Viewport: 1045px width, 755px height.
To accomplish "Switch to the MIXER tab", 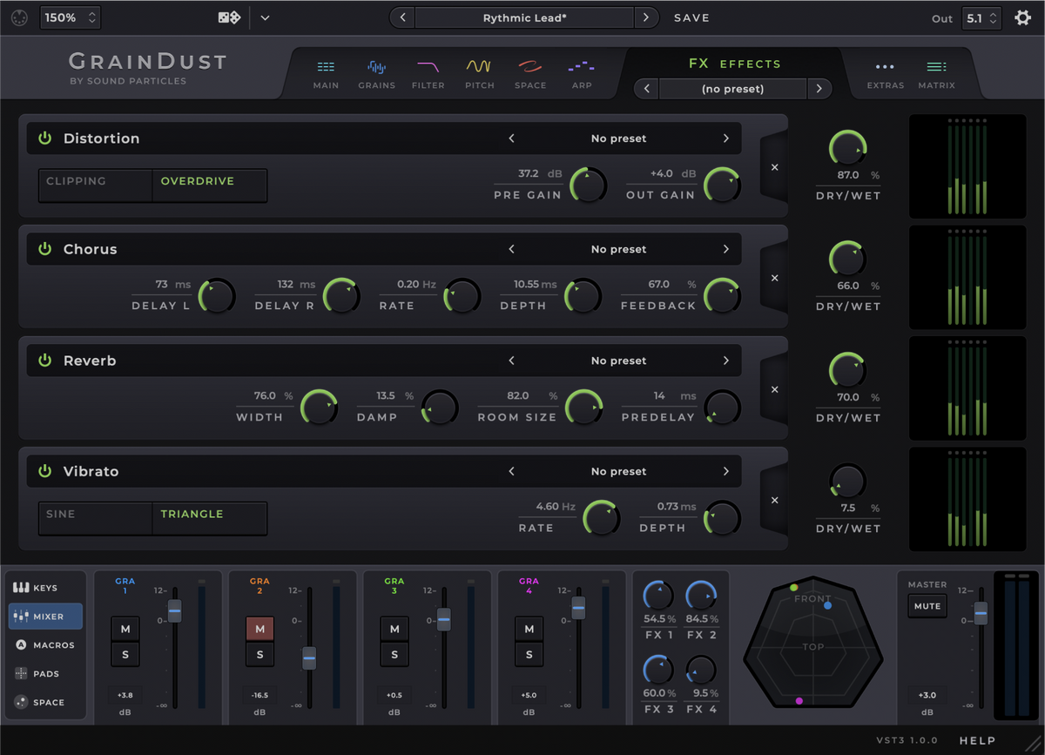I will [x=45, y=617].
